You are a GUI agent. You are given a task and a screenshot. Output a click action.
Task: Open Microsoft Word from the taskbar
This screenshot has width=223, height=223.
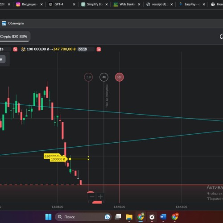pyautogui.click(x=163, y=217)
